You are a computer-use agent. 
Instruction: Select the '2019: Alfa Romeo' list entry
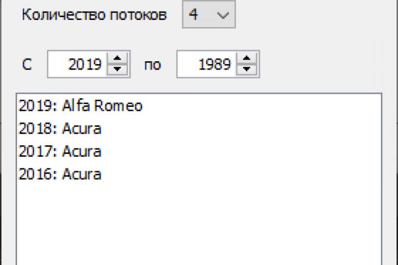point(80,106)
